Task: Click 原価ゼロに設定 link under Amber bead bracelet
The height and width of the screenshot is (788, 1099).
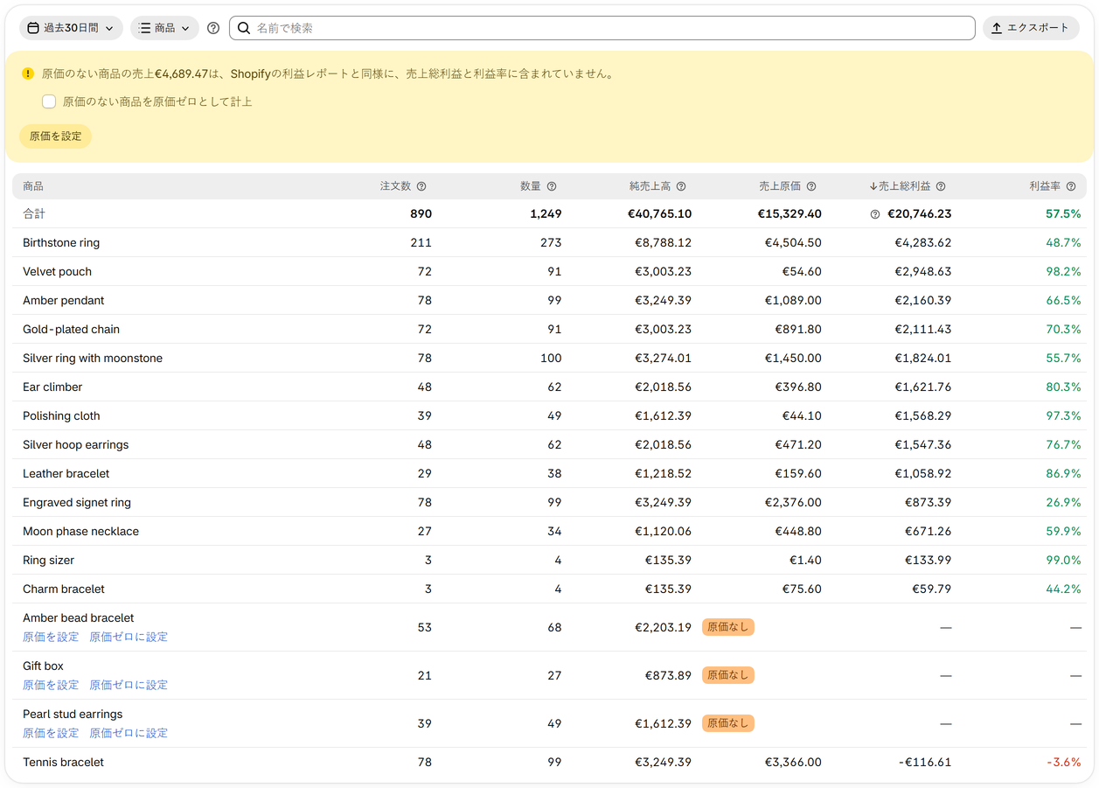Action: coord(129,637)
